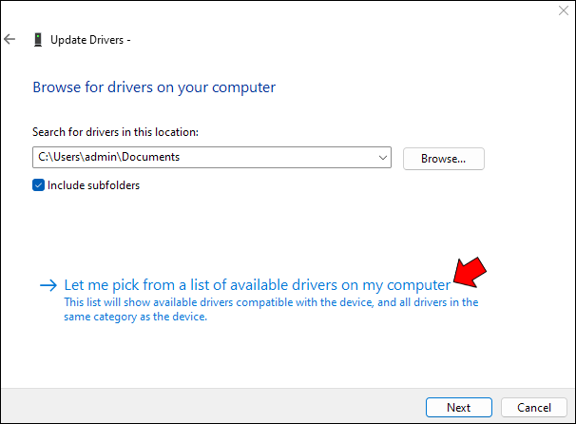The height and width of the screenshot is (424, 576).
Task: Click the blue arrow before Let me pick
Action: pyautogui.click(x=48, y=284)
